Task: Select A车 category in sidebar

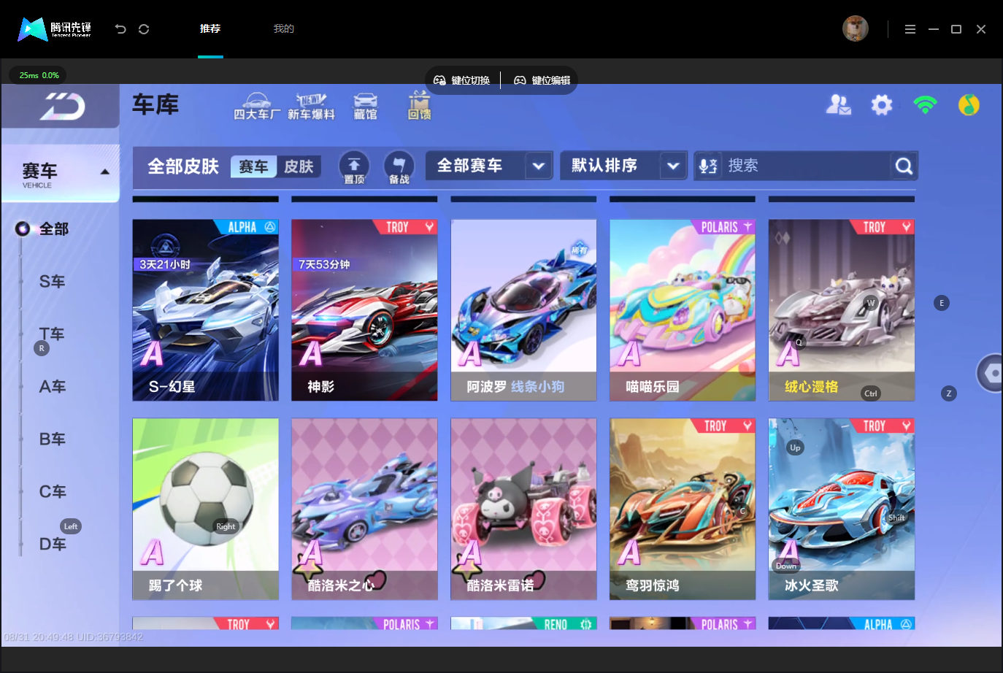Action: (52, 387)
